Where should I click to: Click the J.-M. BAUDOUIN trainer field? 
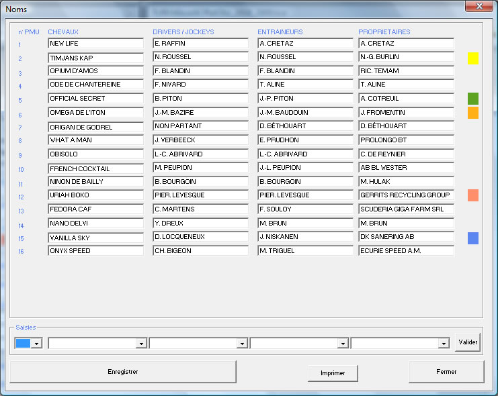(x=305, y=113)
